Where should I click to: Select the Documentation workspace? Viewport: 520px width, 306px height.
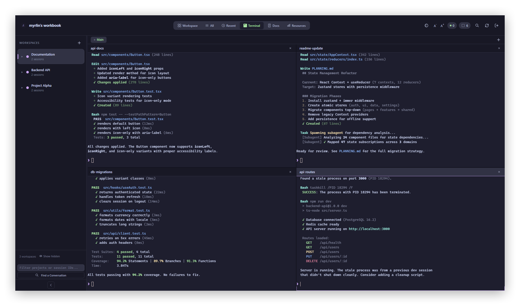pos(51,56)
